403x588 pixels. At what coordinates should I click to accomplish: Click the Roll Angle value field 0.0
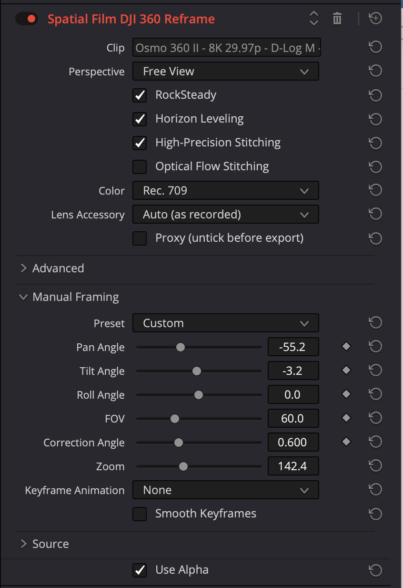[293, 394]
